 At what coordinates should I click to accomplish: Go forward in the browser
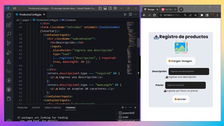pyautogui.click(x=149, y=15)
